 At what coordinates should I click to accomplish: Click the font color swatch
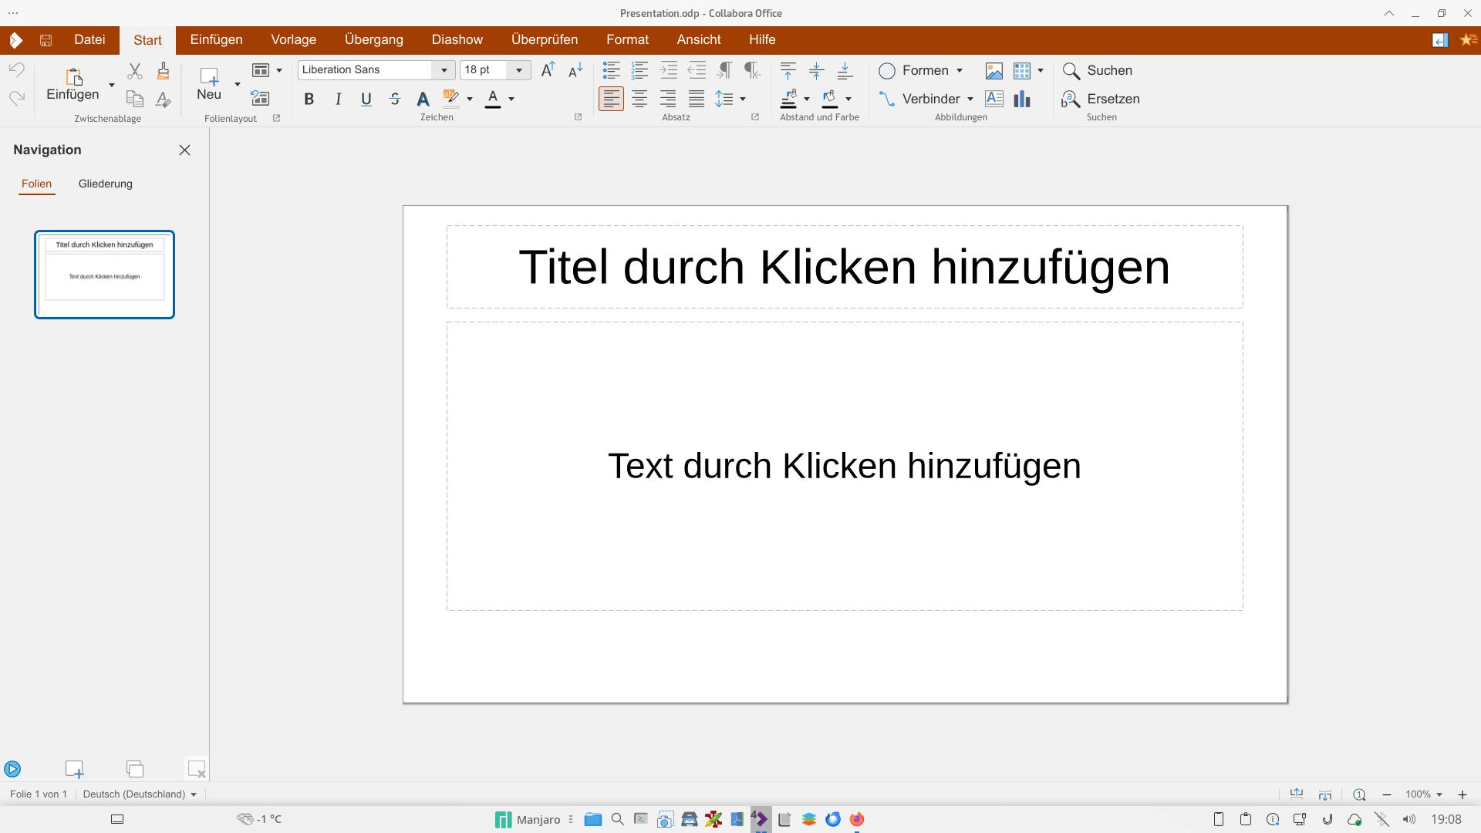tap(493, 99)
